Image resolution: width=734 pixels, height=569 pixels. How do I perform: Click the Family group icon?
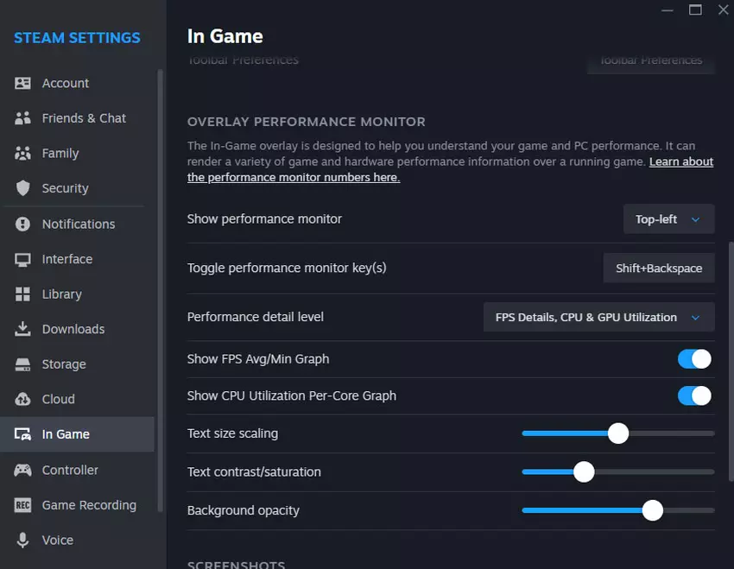pos(24,153)
